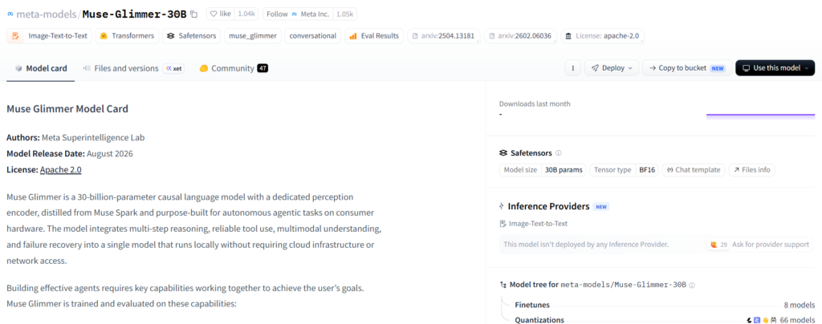Click the License: apache-2.0 tag
This screenshot has height=324, width=822.
click(602, 36)
